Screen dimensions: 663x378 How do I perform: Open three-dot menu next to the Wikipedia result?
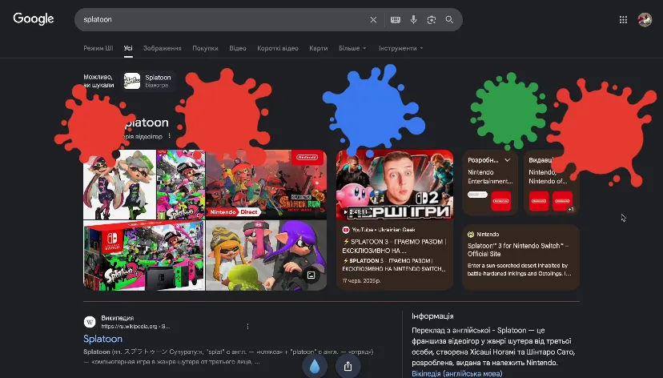point(247,327)
